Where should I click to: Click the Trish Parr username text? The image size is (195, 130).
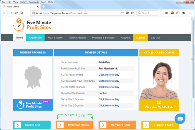[104, 62]
